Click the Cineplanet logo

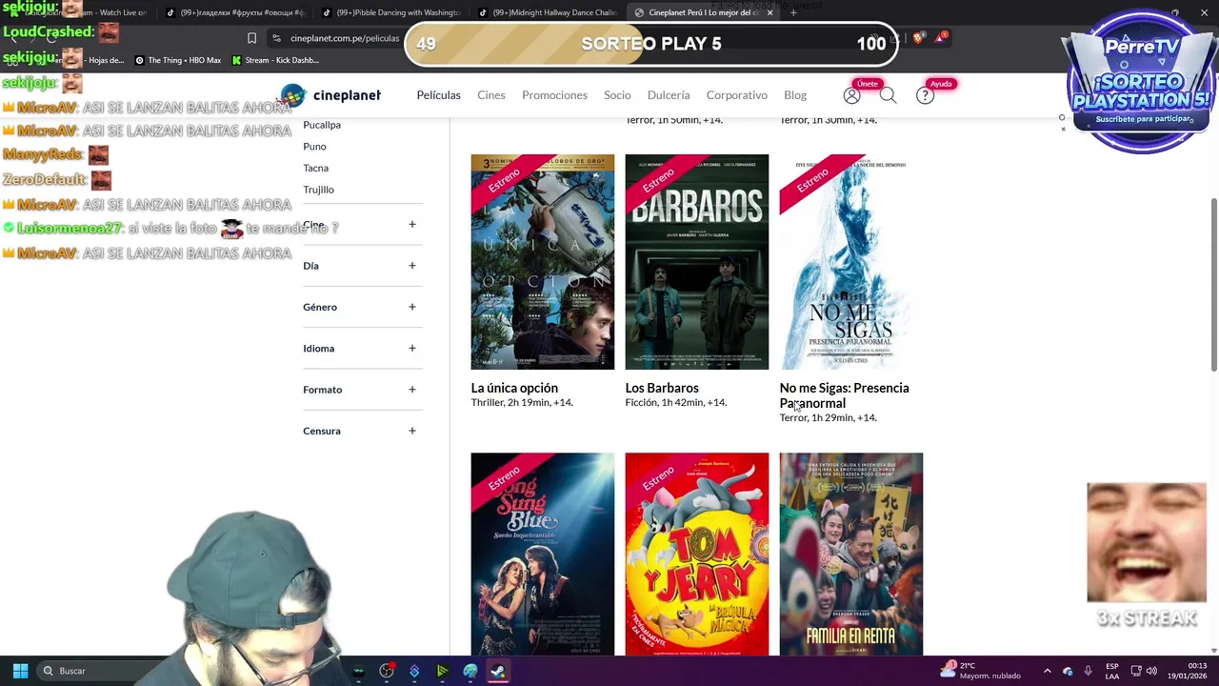coord(331,95)
